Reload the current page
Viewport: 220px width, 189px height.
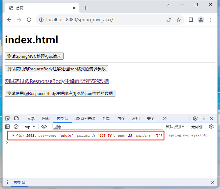[x=29, y=20]
